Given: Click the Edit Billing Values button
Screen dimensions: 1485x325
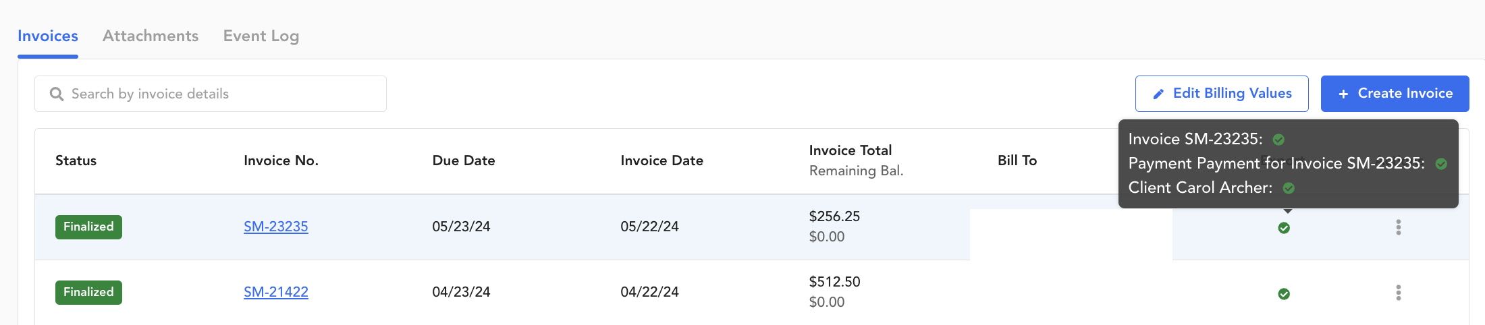Looking at the screenshot, I should click(x=1222, y=94).
